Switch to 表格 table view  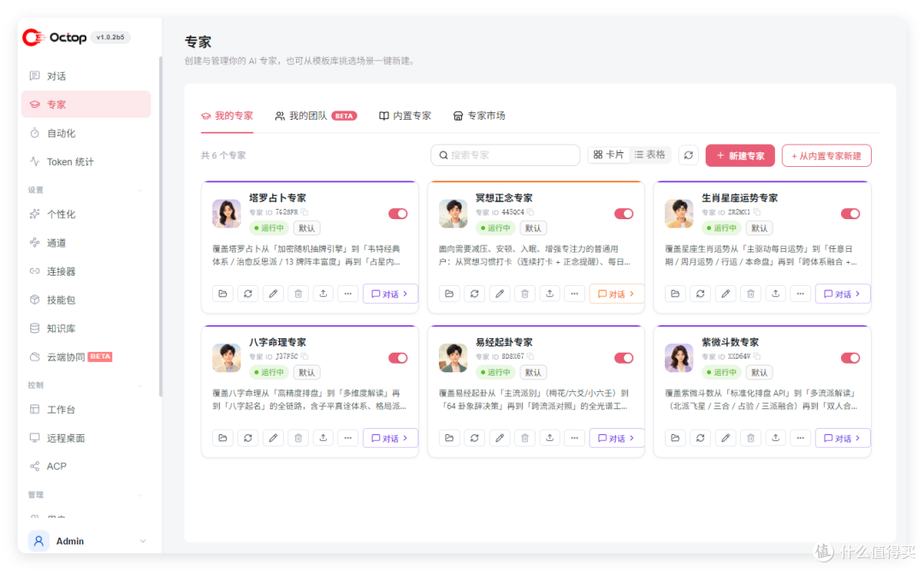click(650, 155)
